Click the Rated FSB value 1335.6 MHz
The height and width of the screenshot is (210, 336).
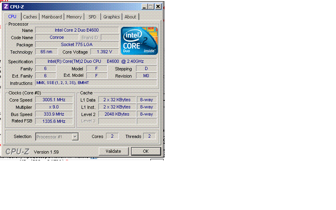(54, 121)
